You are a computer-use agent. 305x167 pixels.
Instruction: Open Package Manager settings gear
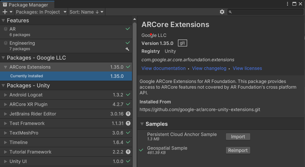(222, 12)
